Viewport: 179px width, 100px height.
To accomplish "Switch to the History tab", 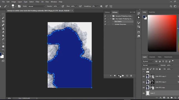I will point(107,12).
